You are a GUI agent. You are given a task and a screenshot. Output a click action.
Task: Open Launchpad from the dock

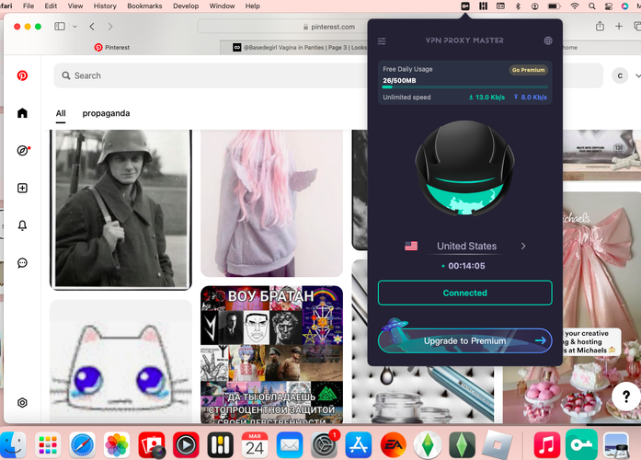(48, 445)
